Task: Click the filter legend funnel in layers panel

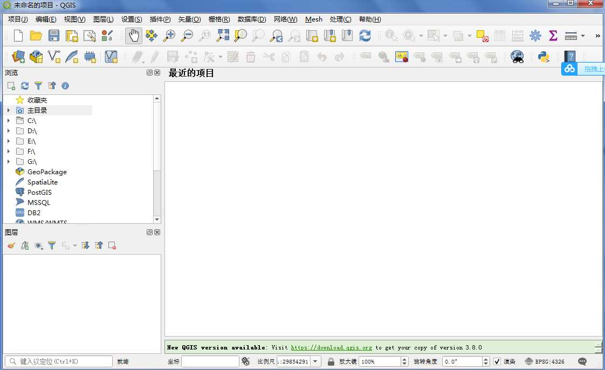Action: coord(52,245)
